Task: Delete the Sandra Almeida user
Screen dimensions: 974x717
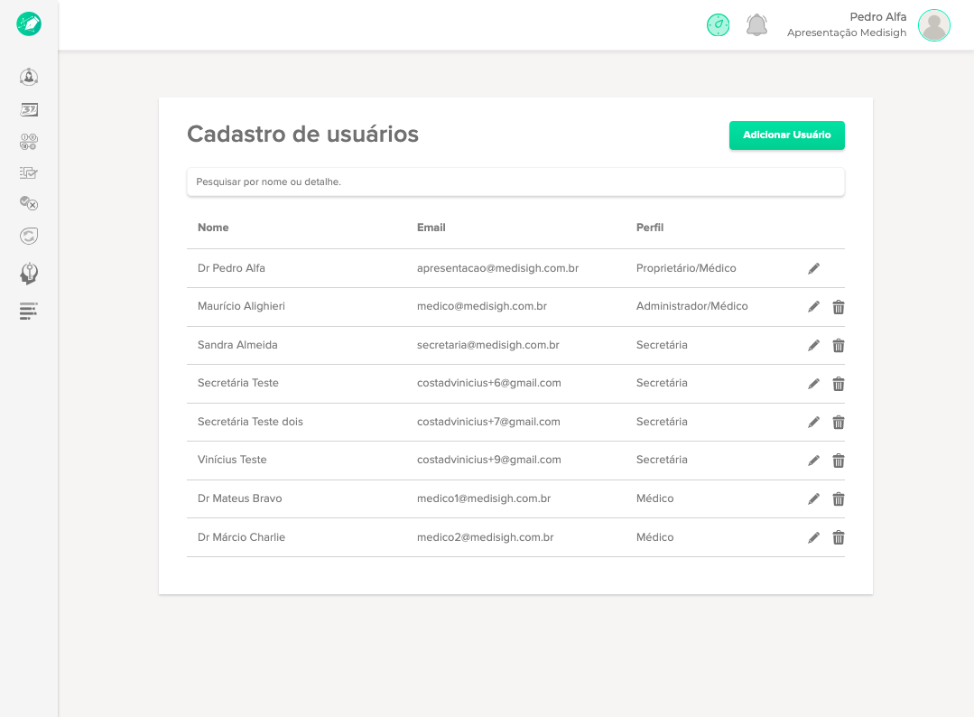Action: coord(839,346)
